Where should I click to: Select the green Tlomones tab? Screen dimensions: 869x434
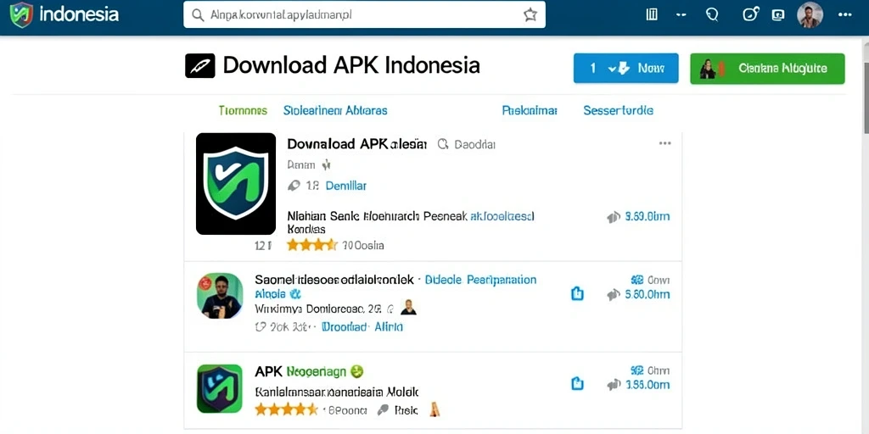[243, 110]
